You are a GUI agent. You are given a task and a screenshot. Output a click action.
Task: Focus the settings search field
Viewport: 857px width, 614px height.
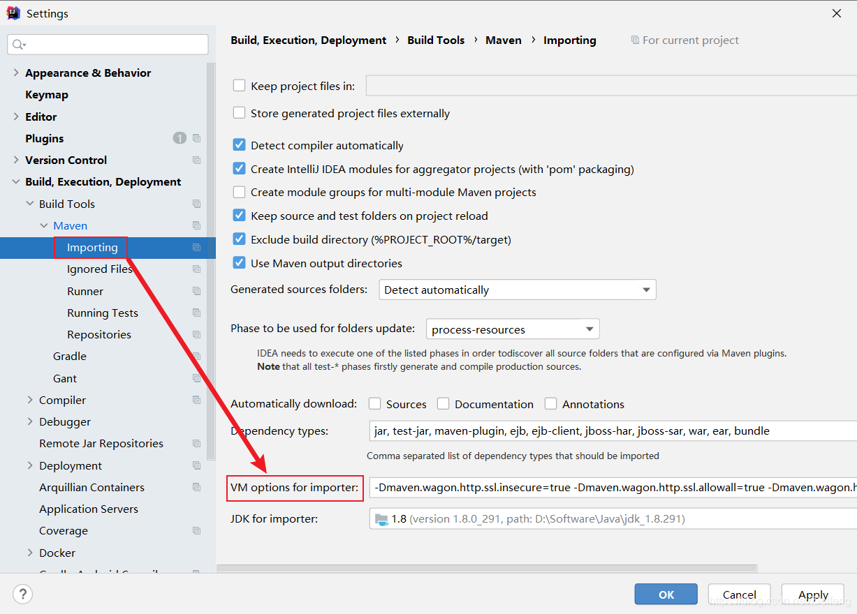[108, 45]
